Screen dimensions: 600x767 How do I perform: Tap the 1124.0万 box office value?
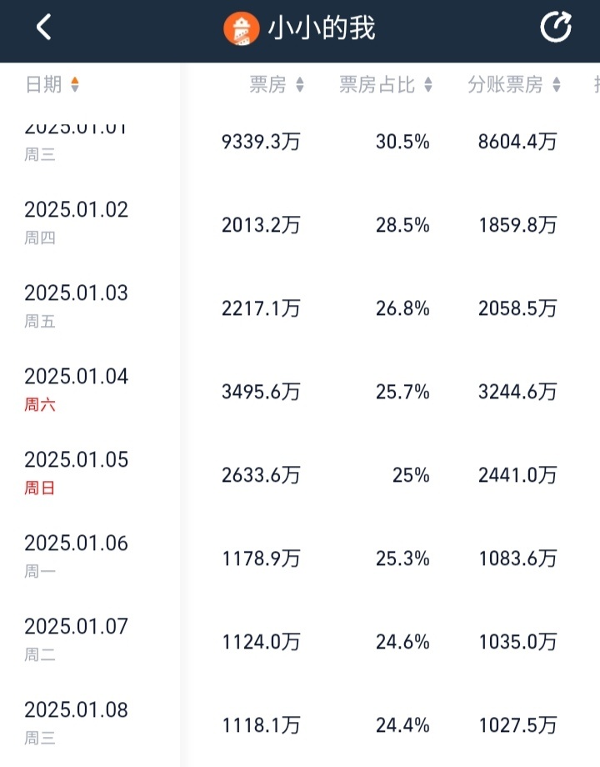pyautogui.click(x=261, y=642)
